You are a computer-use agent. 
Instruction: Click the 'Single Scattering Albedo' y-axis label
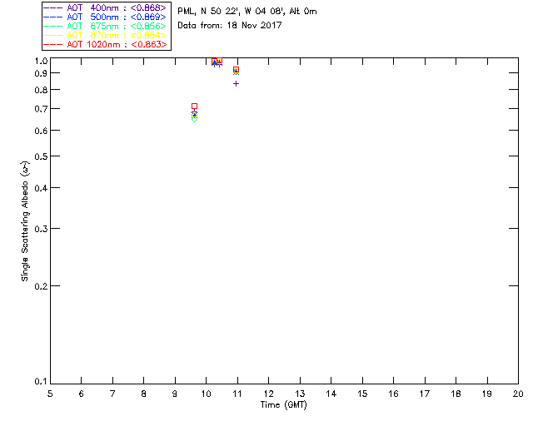(25, 220)
